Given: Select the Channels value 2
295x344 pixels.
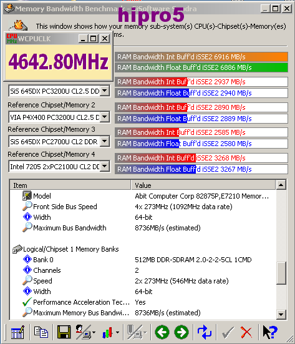Looking at the screenshot, I should [137, 270].
